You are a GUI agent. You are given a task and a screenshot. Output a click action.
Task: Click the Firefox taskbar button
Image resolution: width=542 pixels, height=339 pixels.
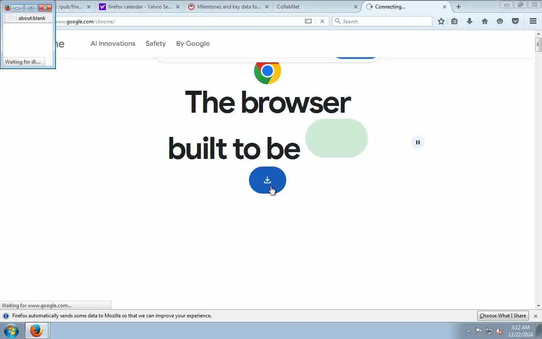[36, 331]
